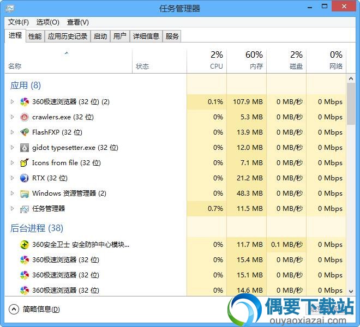Expand the 任务管理器 app row
Image resolution: width=360 pixels, height=327 pixels.
(12, 208)
